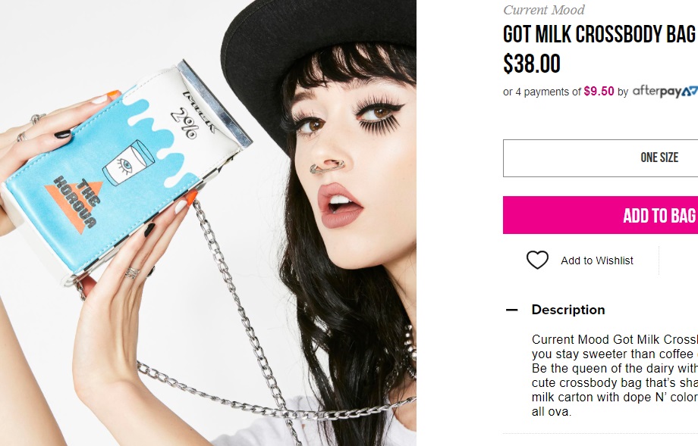Open the Current Mood brand link

(x=543, y=10)
